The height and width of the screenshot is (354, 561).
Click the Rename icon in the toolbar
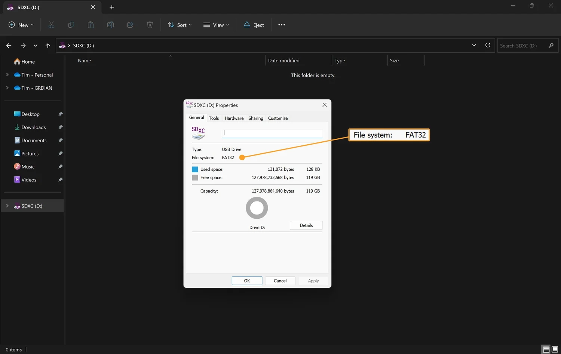110,25
